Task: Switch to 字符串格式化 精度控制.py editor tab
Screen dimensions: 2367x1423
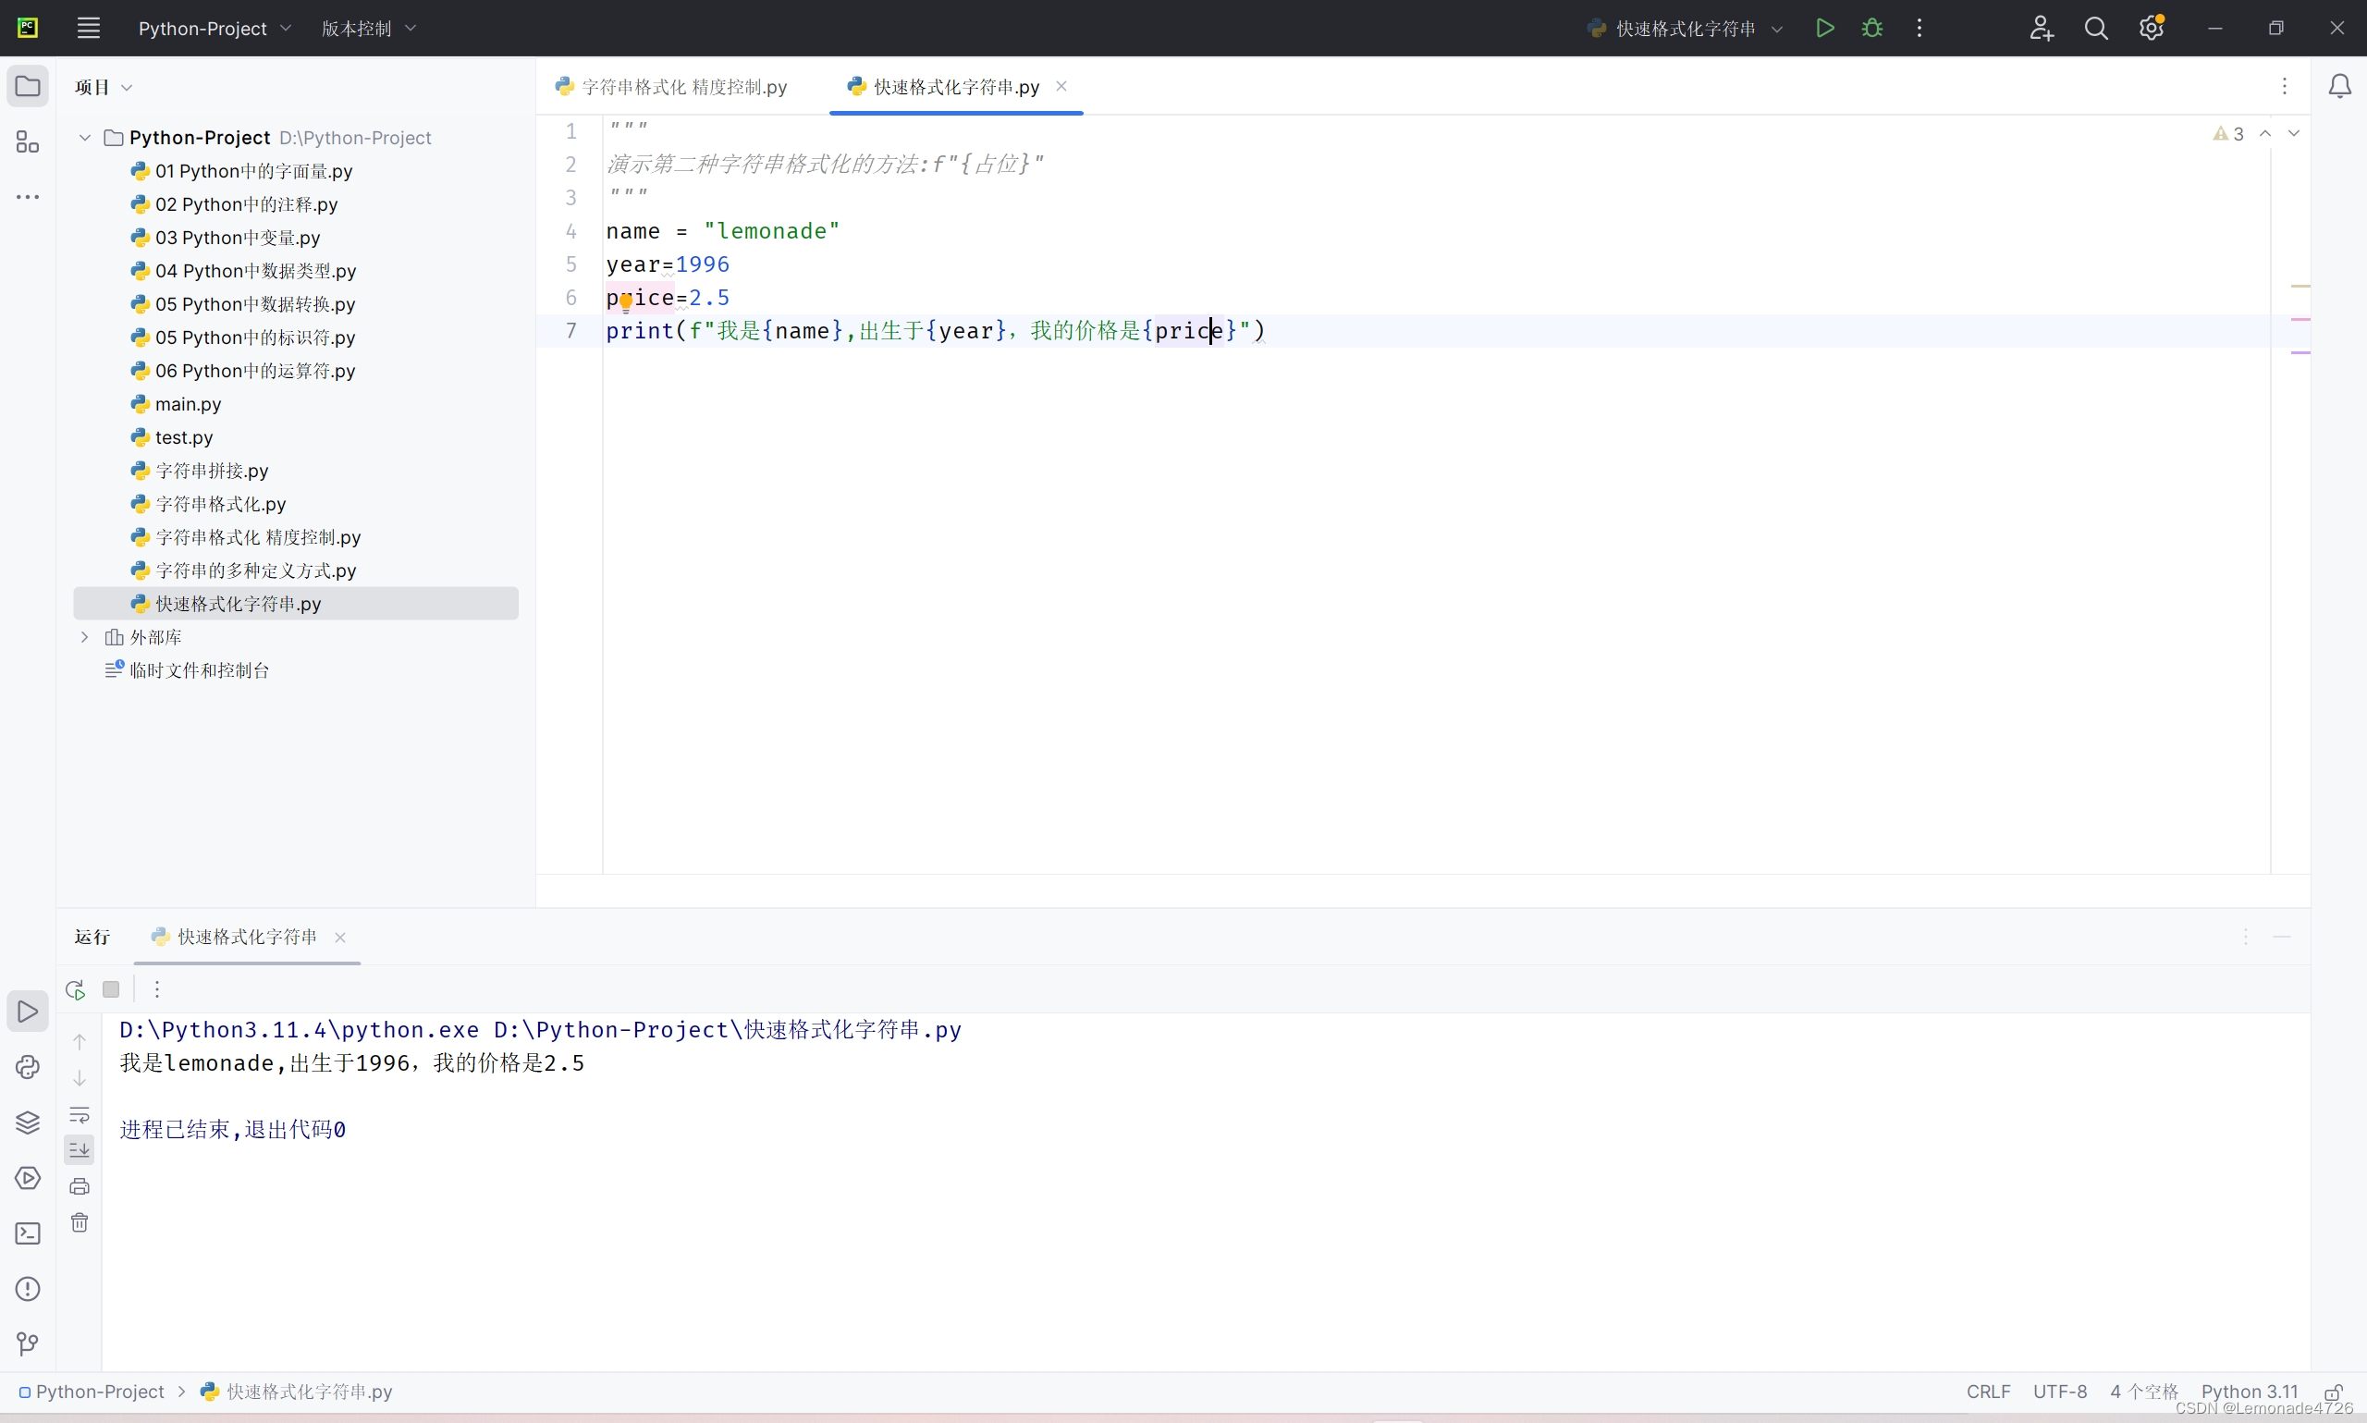Action: tap(683, 87)
